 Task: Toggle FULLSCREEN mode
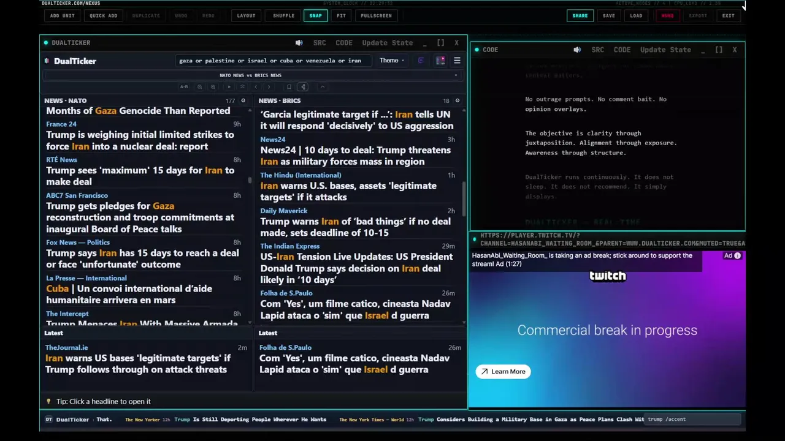click(376, 15)
